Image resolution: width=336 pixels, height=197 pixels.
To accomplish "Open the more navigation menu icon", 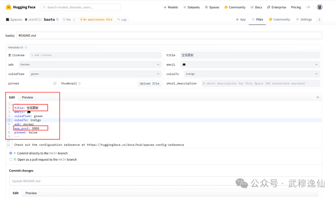I will tap(308, 7).
